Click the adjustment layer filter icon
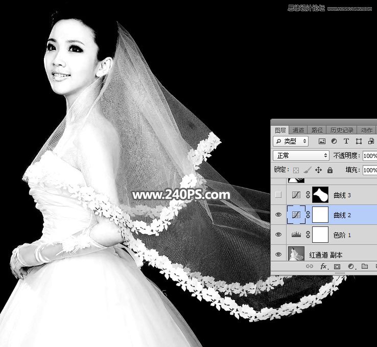This screenshot has width=377, height=347. (334, 141)
